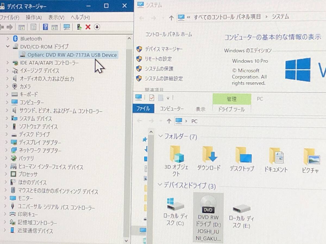Screen dimensions: 326x244
Task: Expand the Bluetooth device category
Action: coord(8,38)
